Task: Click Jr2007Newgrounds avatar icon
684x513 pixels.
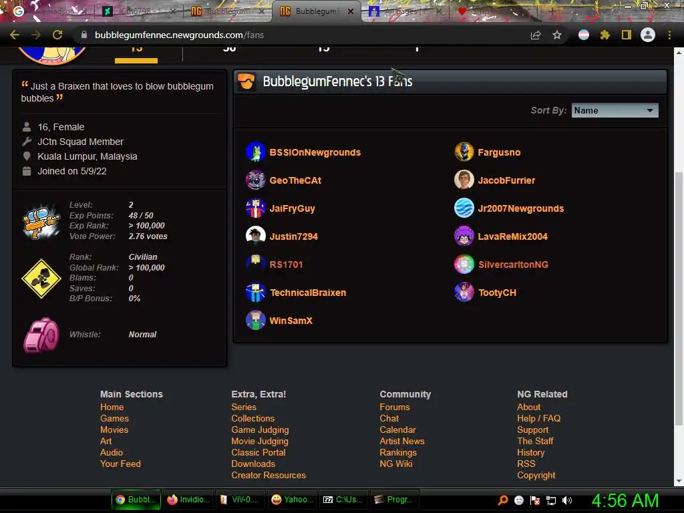Action: pyautogui.click(x=464, y=208)
